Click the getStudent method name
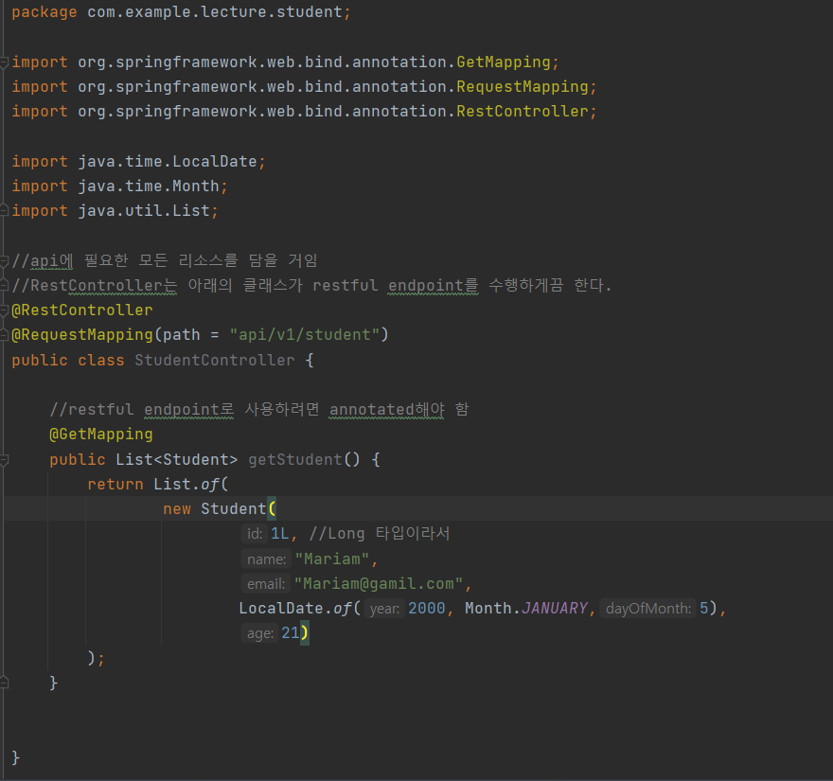The height and width of the screenshot is (781, 833). pyautogui.click(x=294, y=459)
